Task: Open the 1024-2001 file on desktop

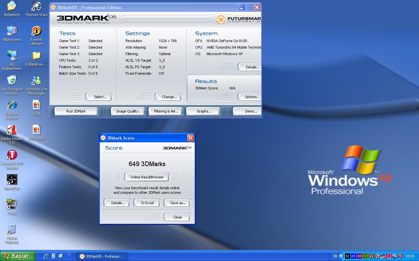Action: pyautogui.click(x=36, y=132)
